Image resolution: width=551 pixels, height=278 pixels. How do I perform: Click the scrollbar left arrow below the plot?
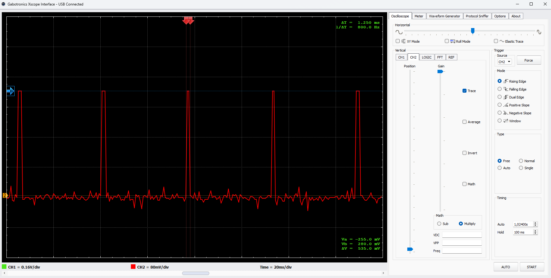tap(4, 273)
